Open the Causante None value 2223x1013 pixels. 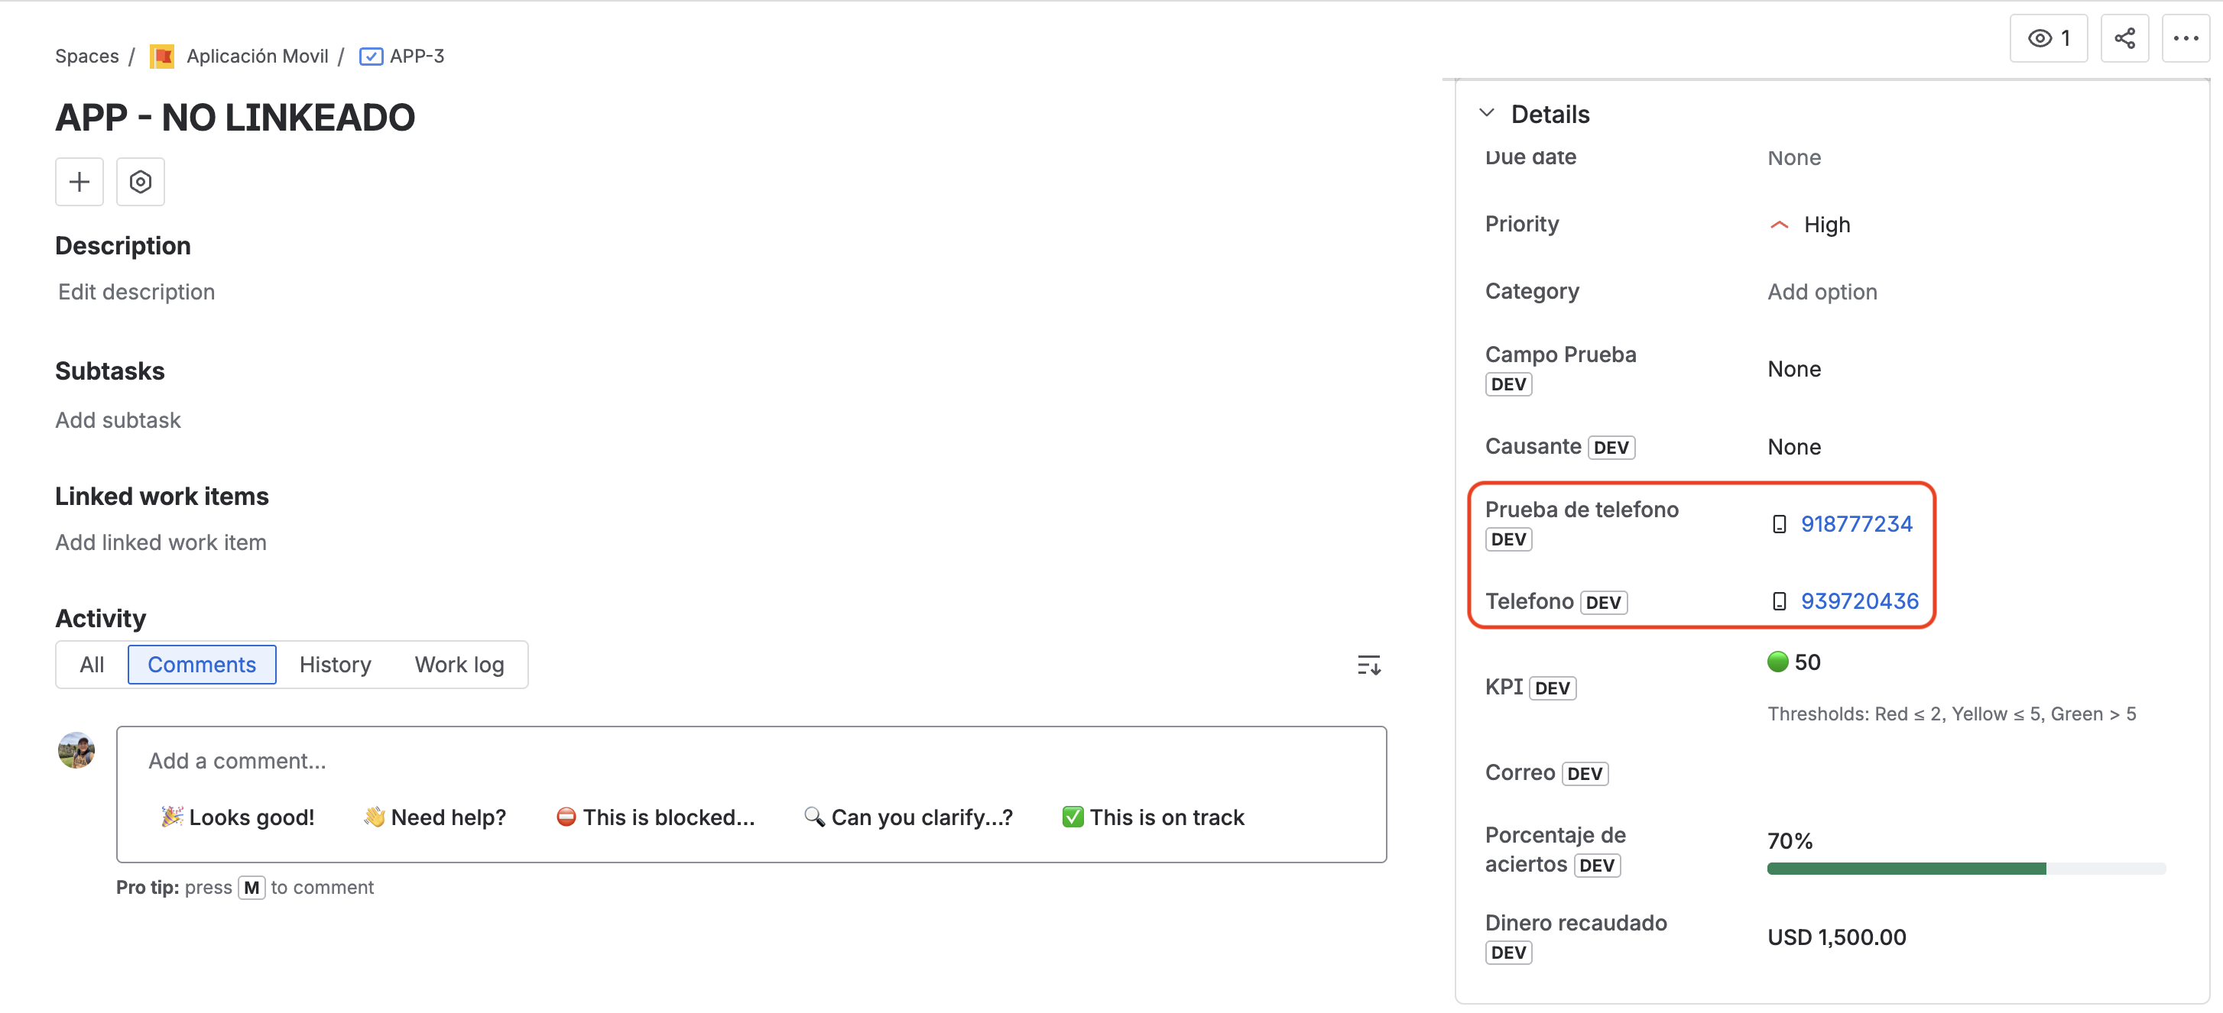pyautogui.click(x=1794, y=447)
